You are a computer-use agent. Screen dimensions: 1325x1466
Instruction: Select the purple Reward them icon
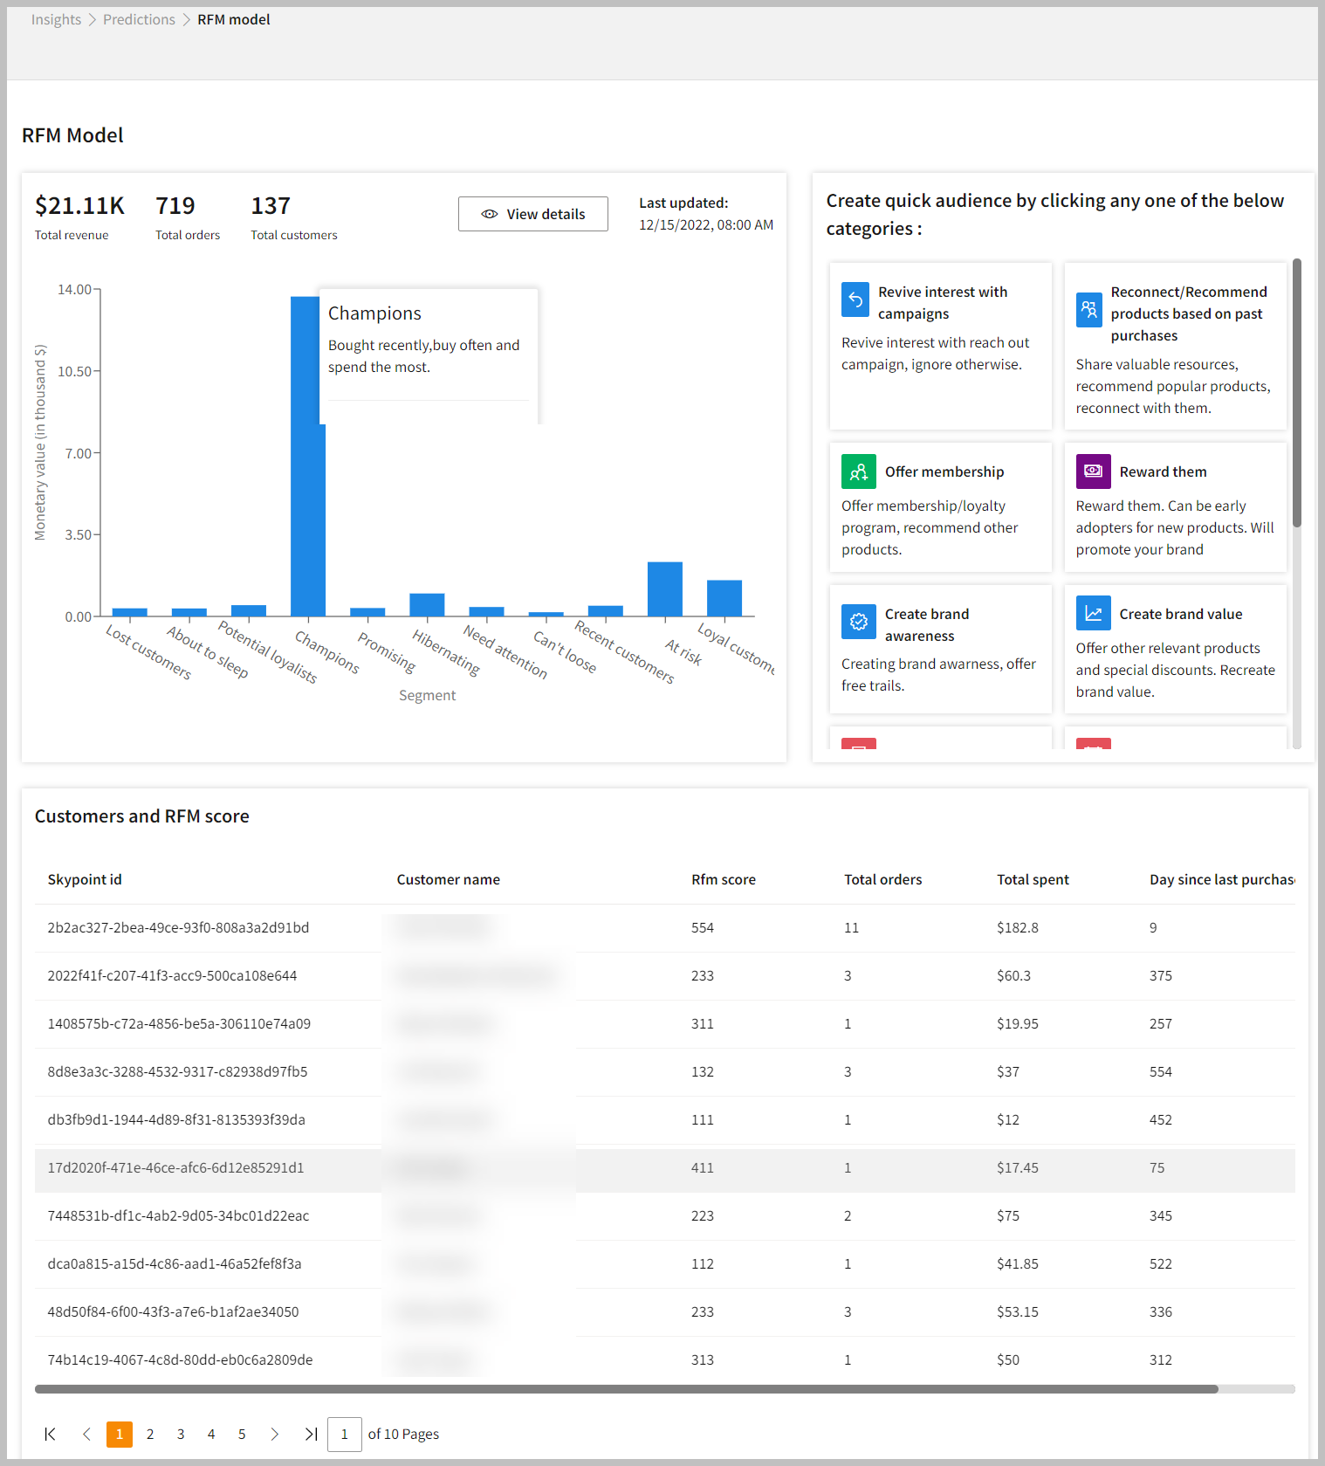pyautogui.click(x=1093, y=471)
